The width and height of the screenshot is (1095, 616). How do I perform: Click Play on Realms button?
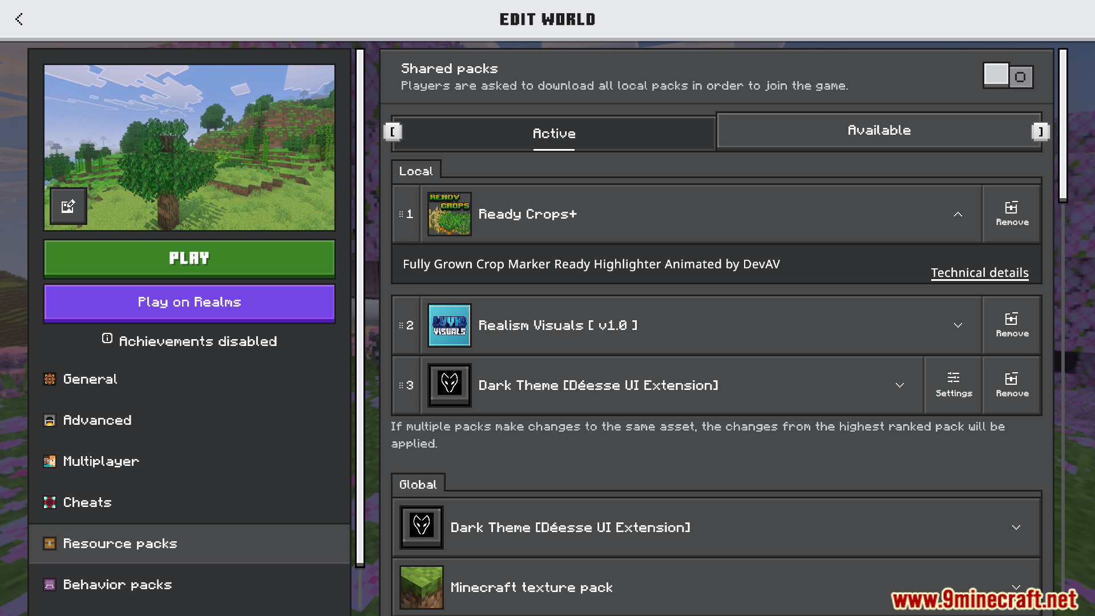click(x=189, y=303)
